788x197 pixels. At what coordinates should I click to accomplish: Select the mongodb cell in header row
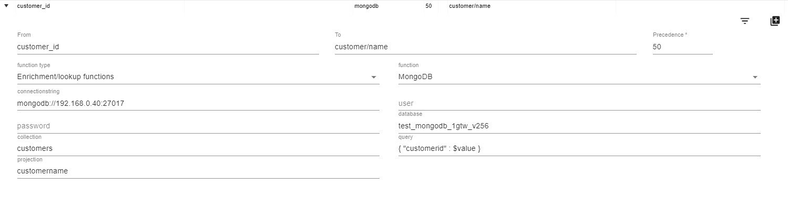[366, 6]
